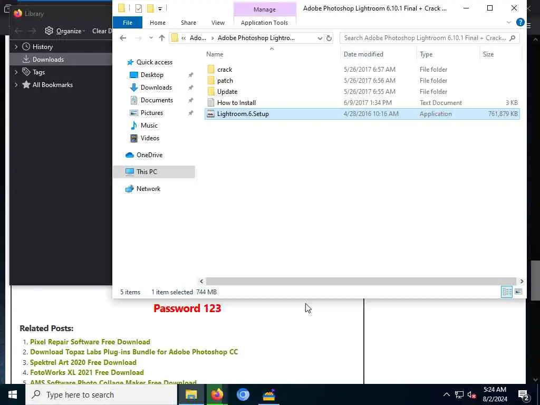Click the up-one-level arrow in Explorer
Image resolution: width=540 pixels, height=405 pixels.
pyautogui.click(x=162, y=38)
